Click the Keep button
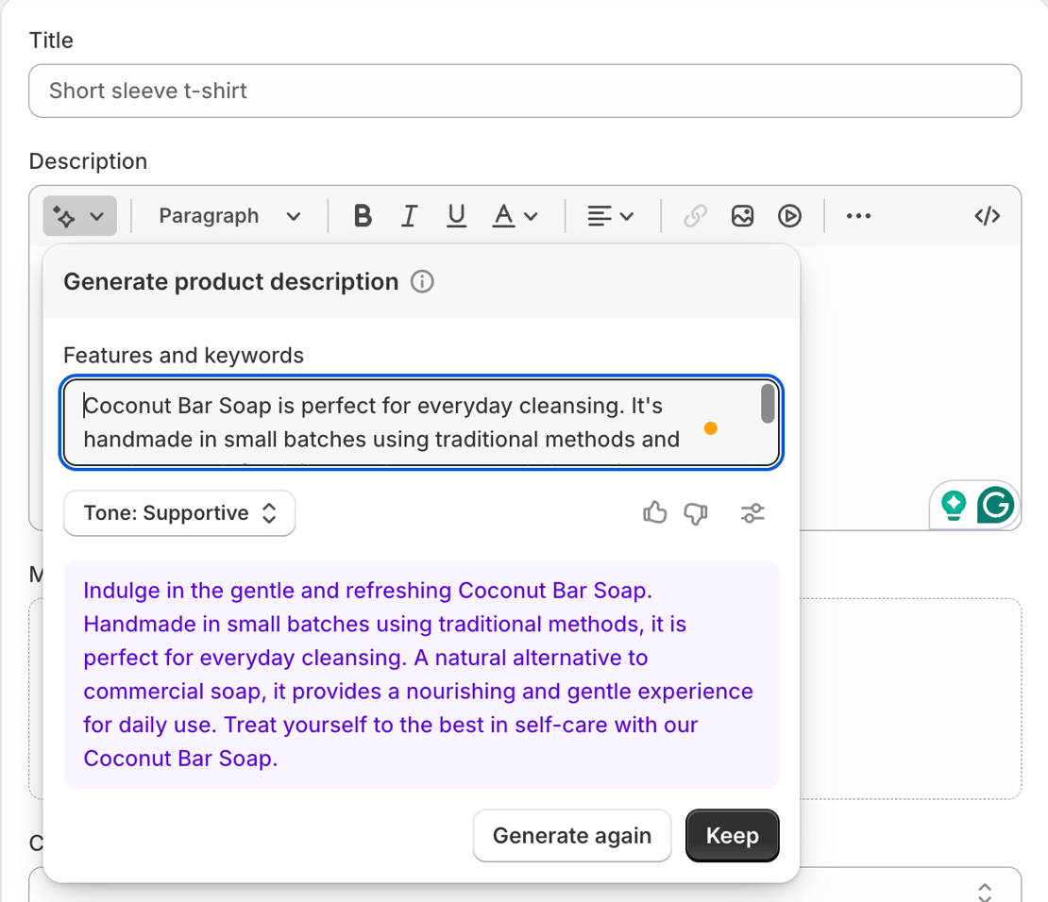Screen dimensions: 1048x902 coord(733,836)
